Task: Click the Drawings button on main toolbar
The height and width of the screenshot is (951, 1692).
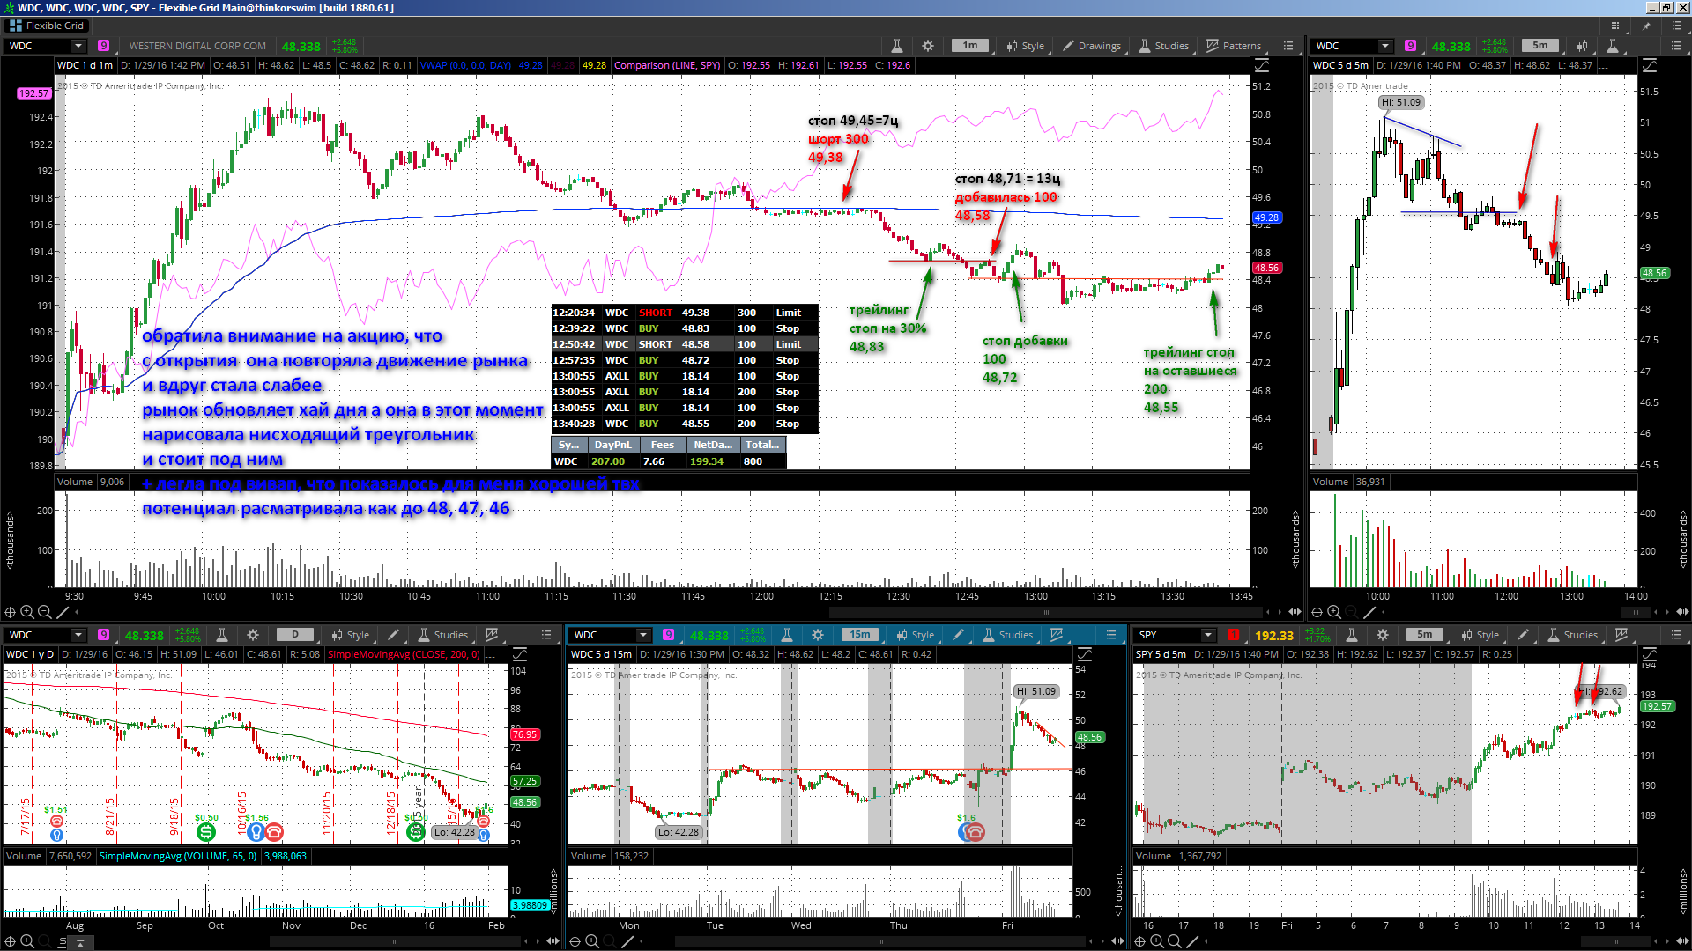Action: pos(1092,46)
